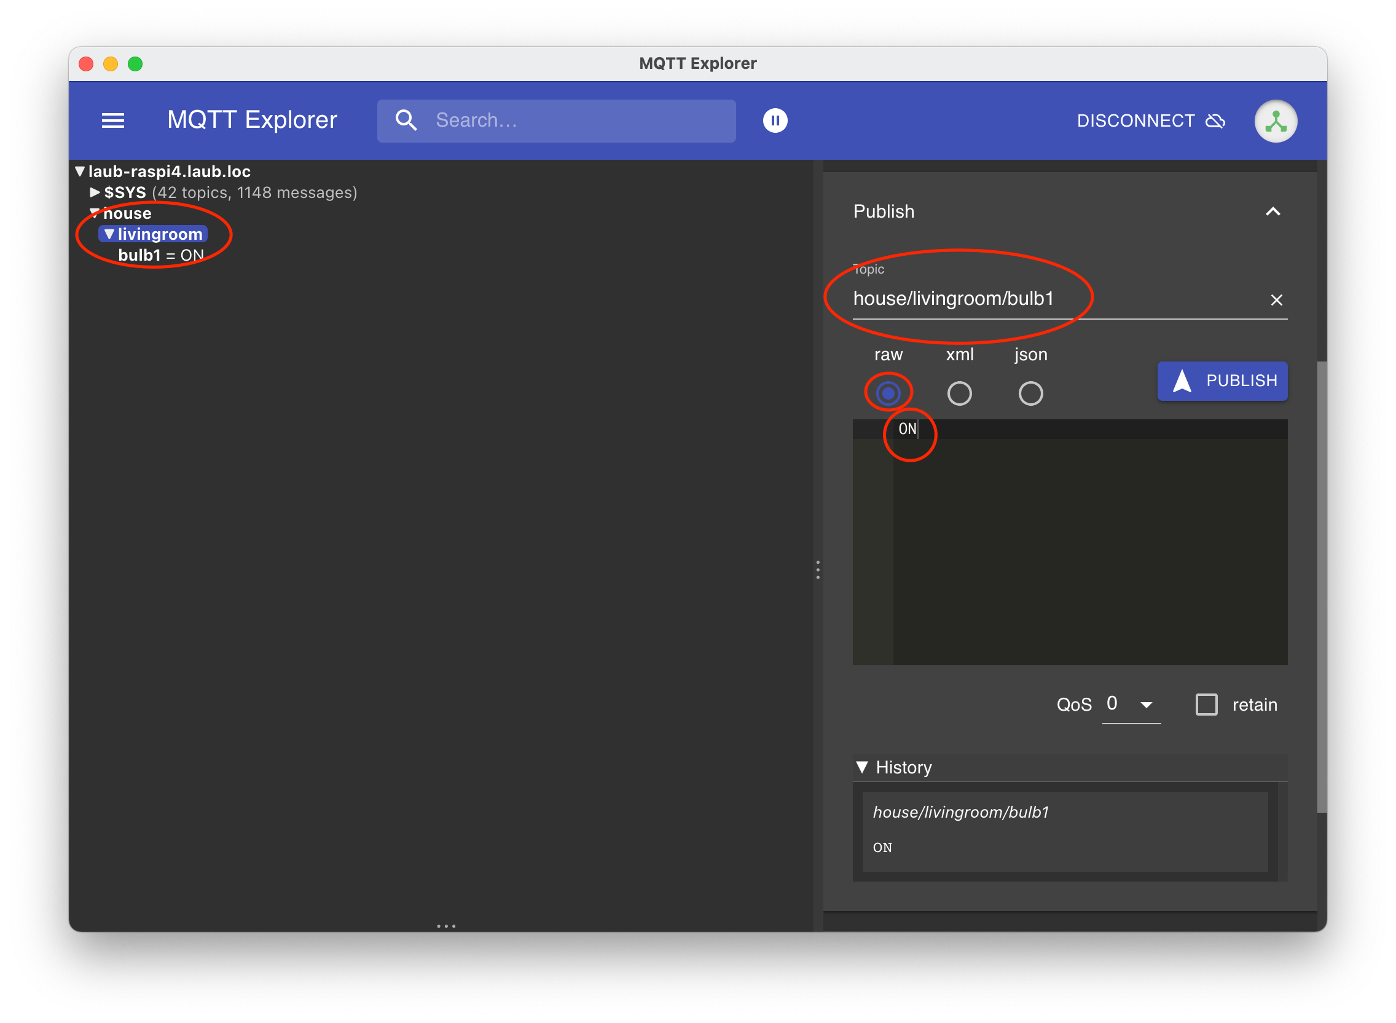Click the search magnifier icon

click(x=406, y=120)
